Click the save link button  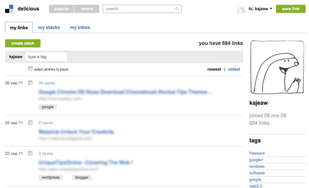point(290,9)
